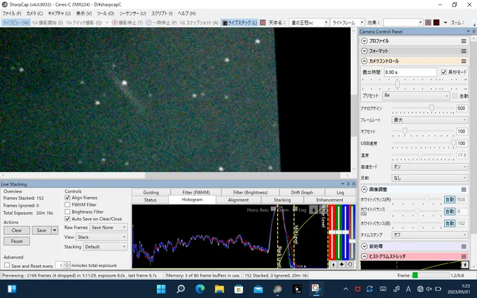
Task: Open Windows Start from the taskbar
Action: [161, 289]
